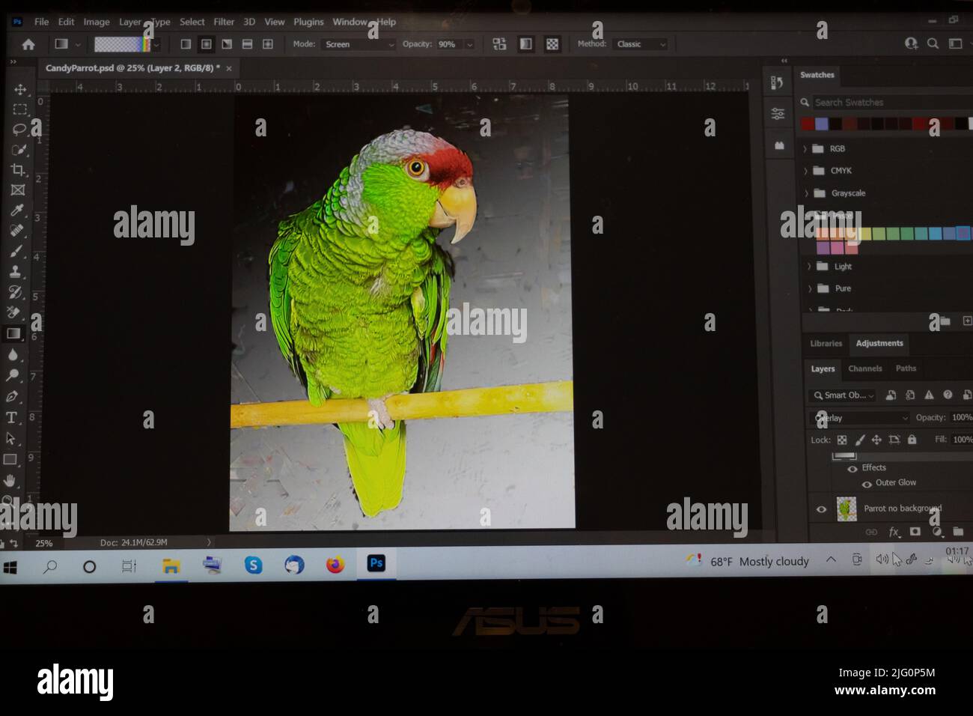Open the History panel icon
The height and width of the screenshot is (716, 973).
click(777, 83)
